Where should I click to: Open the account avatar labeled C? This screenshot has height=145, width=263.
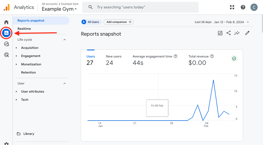coord(254,7)
